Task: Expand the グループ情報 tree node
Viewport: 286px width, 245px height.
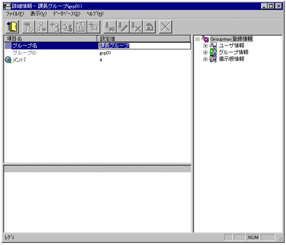Action: pyautogui.click(x=205, y=52)
